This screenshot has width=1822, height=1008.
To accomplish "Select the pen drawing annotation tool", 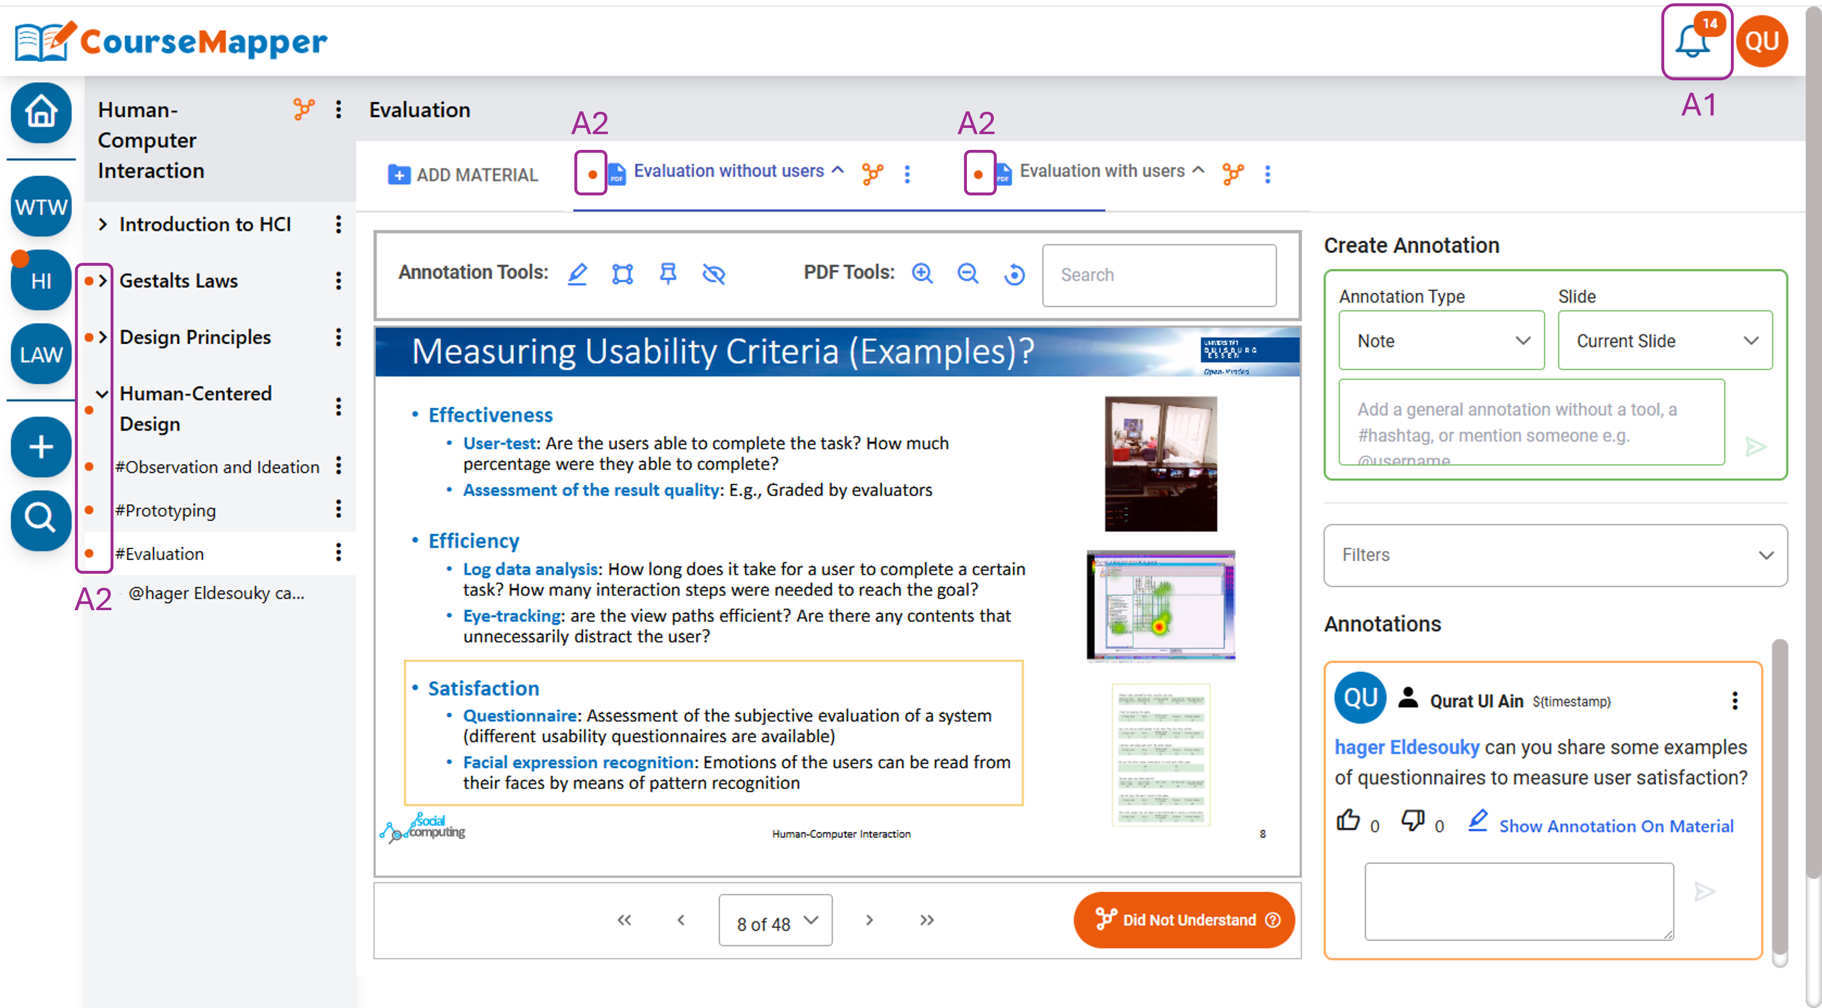I will click(577, 274).
